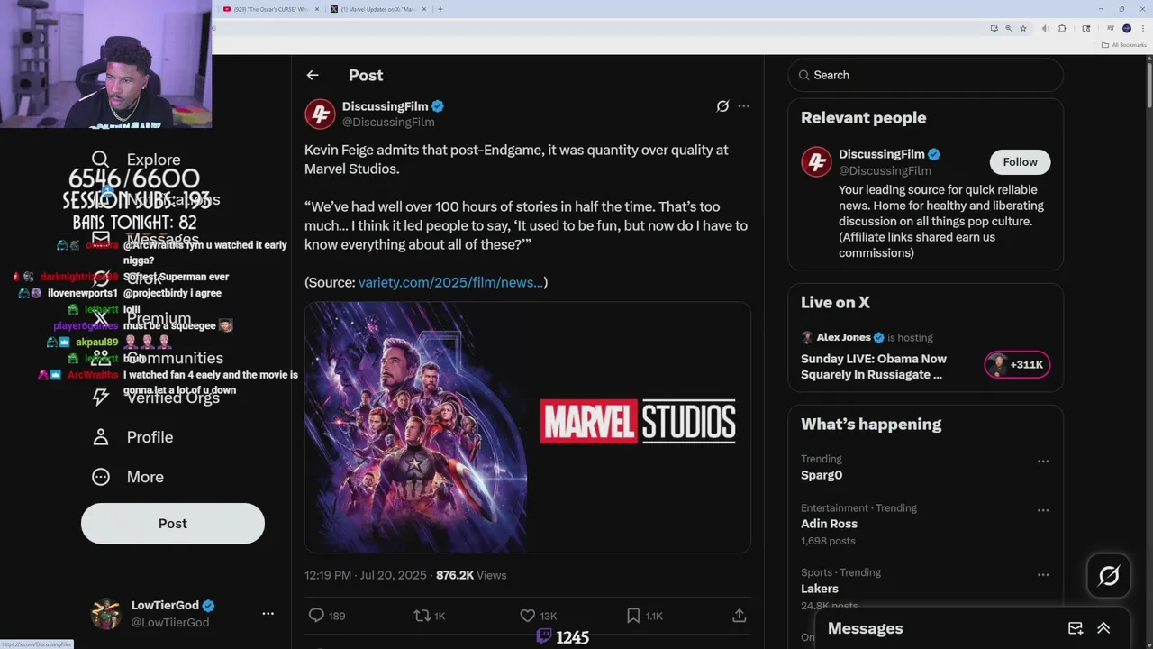This screenshot has height=649, width=1153.
Task: Expand the Messages drawer
Action: (1103, 628)
